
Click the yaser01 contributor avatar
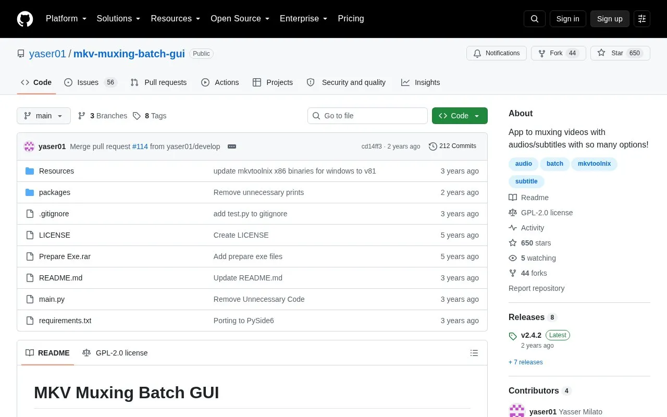coord(517,411)
